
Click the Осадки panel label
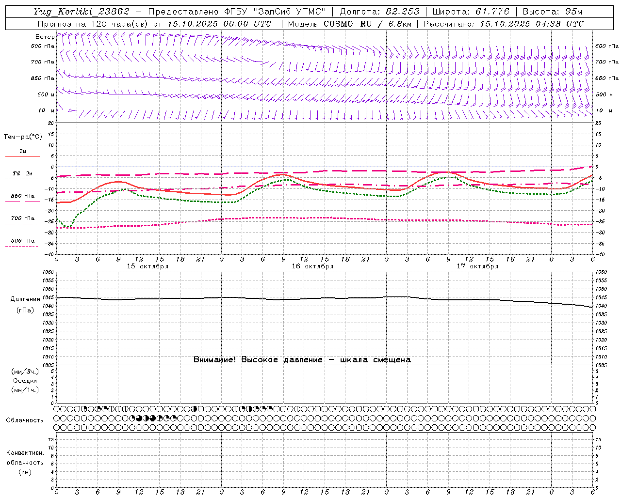[25, 381]
